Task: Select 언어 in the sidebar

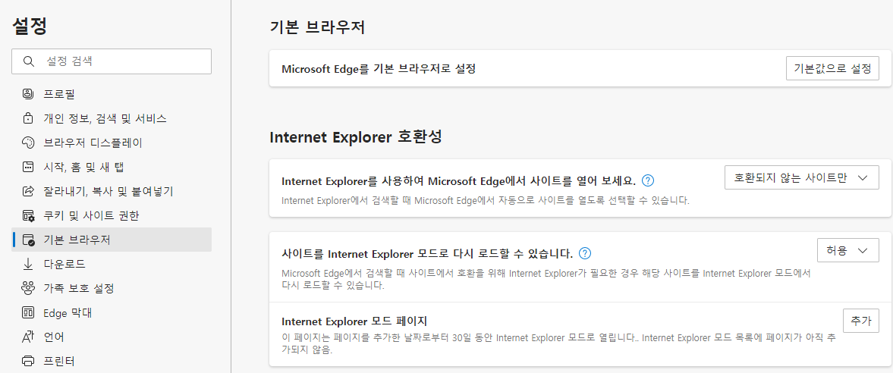Action: [x=112, y=337]
